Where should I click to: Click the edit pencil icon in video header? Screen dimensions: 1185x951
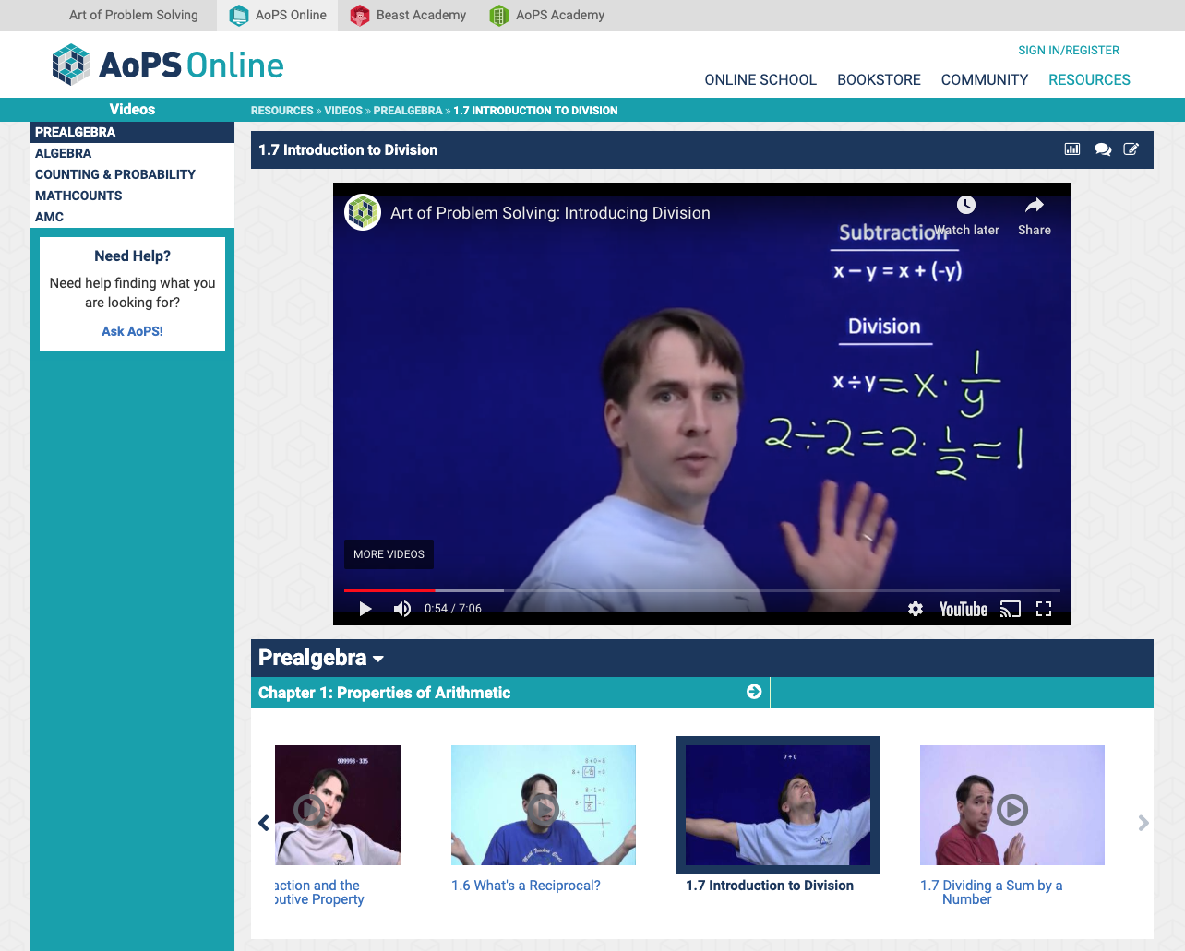[1131, 149]
